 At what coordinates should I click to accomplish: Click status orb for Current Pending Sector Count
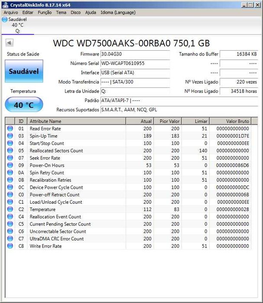[10, 224]
